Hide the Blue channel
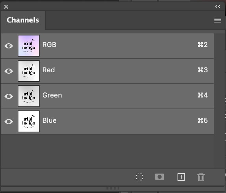Image resolution: width=226 pixels, height=193 pixels. (x=9, y=121)
